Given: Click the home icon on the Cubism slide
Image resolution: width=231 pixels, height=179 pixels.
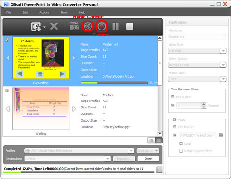Looking at the screenshot, I should (40, 74).
